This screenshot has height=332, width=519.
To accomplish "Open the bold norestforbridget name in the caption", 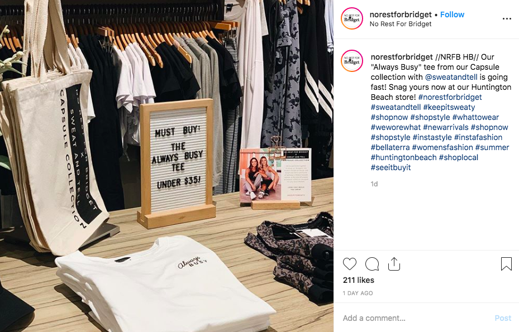I will pyautogui.click(x=402, y=57).
